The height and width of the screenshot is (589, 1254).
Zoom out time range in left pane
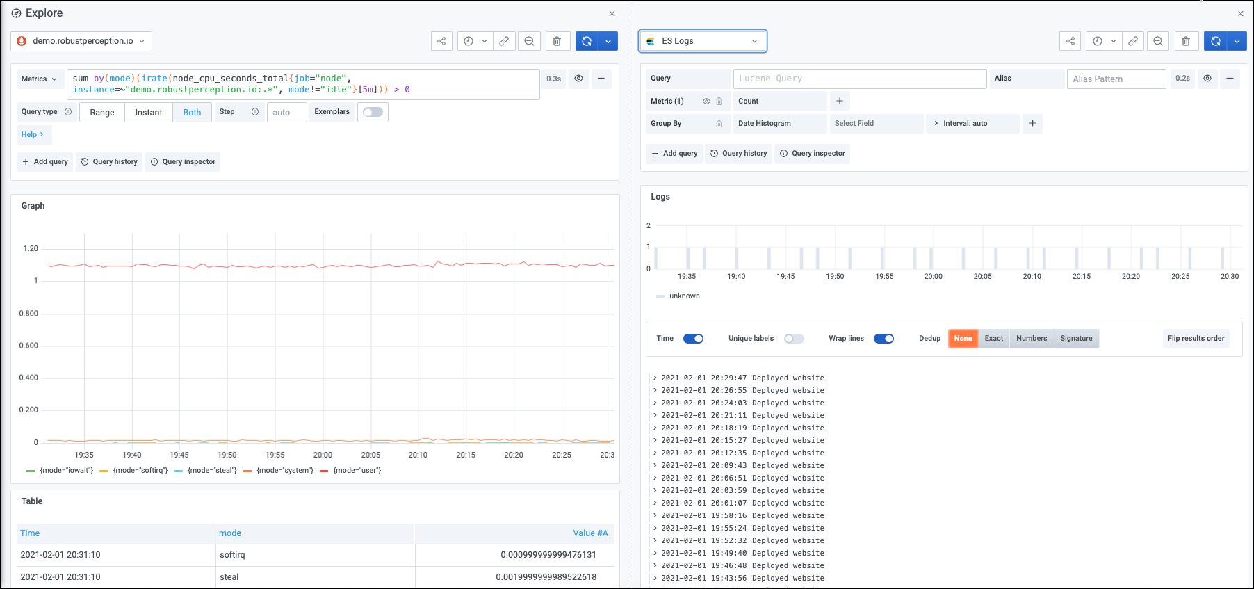coord(529,41)
